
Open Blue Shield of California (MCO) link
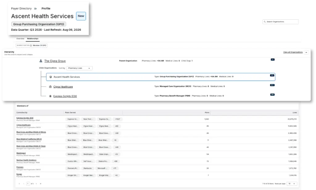(29, 139)
